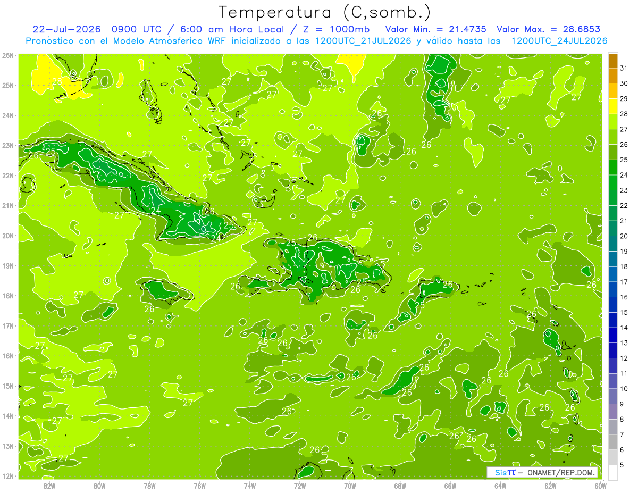Pick the purple swatch between legend values 9 and 10
638x493 pixels.
pos(613,396)
